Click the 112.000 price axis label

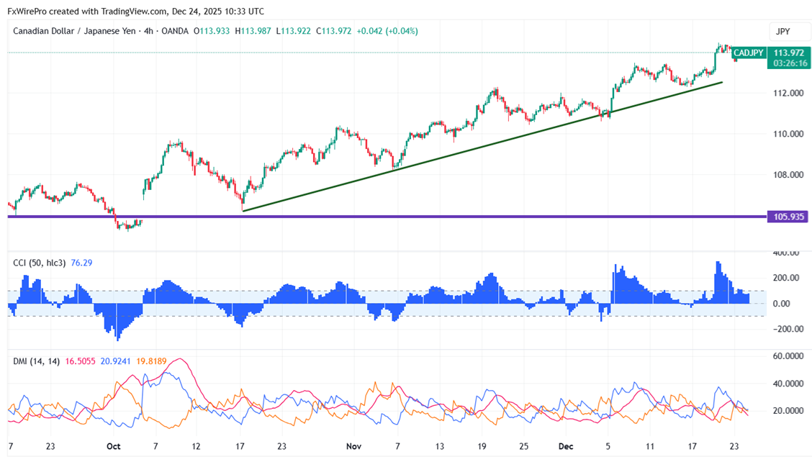(788, 93)
